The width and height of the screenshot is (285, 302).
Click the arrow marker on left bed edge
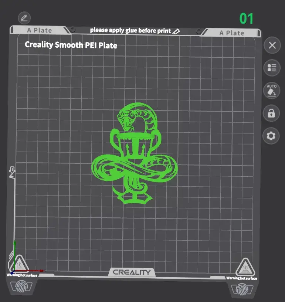[12, 172]
